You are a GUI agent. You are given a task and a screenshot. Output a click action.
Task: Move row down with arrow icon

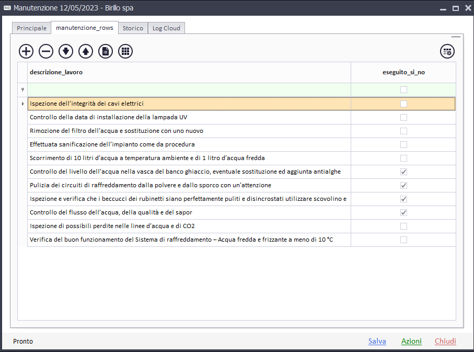click(x=66, y=51)
